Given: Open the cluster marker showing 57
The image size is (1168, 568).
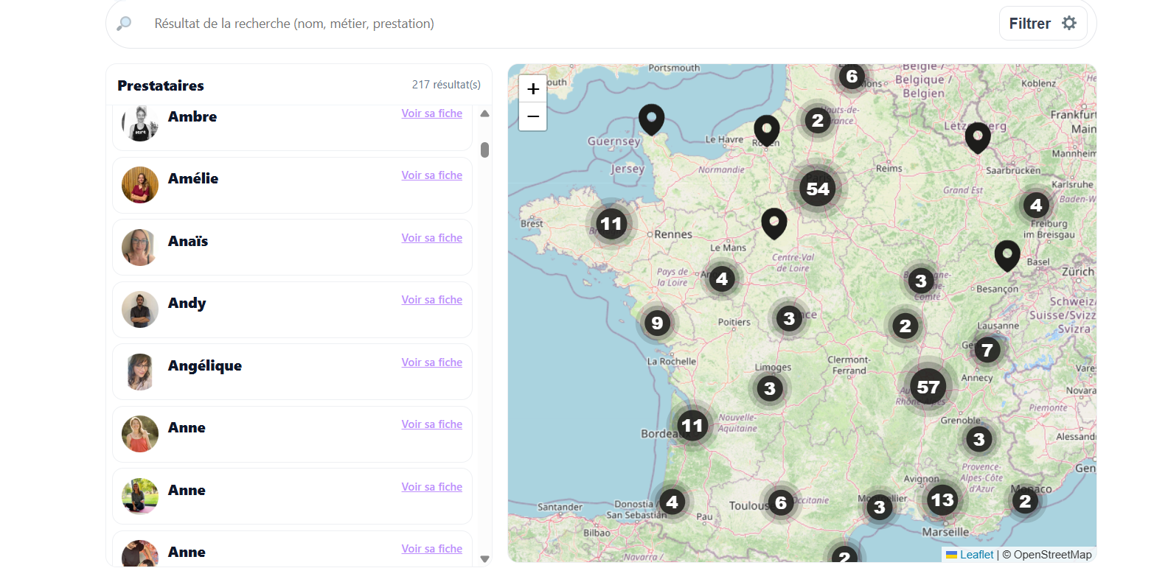Looking at the screenshot, I should (928, 387).
